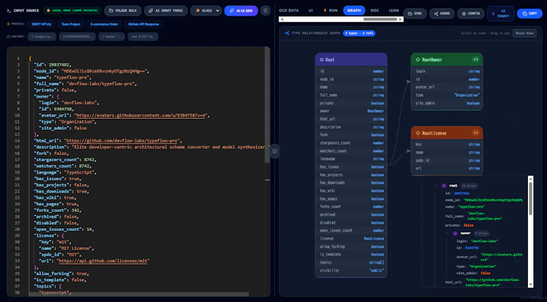Screen dimensions: 547x302
Task: Click the '3 types · 2 refs' badge
Action: coord(359,33)
